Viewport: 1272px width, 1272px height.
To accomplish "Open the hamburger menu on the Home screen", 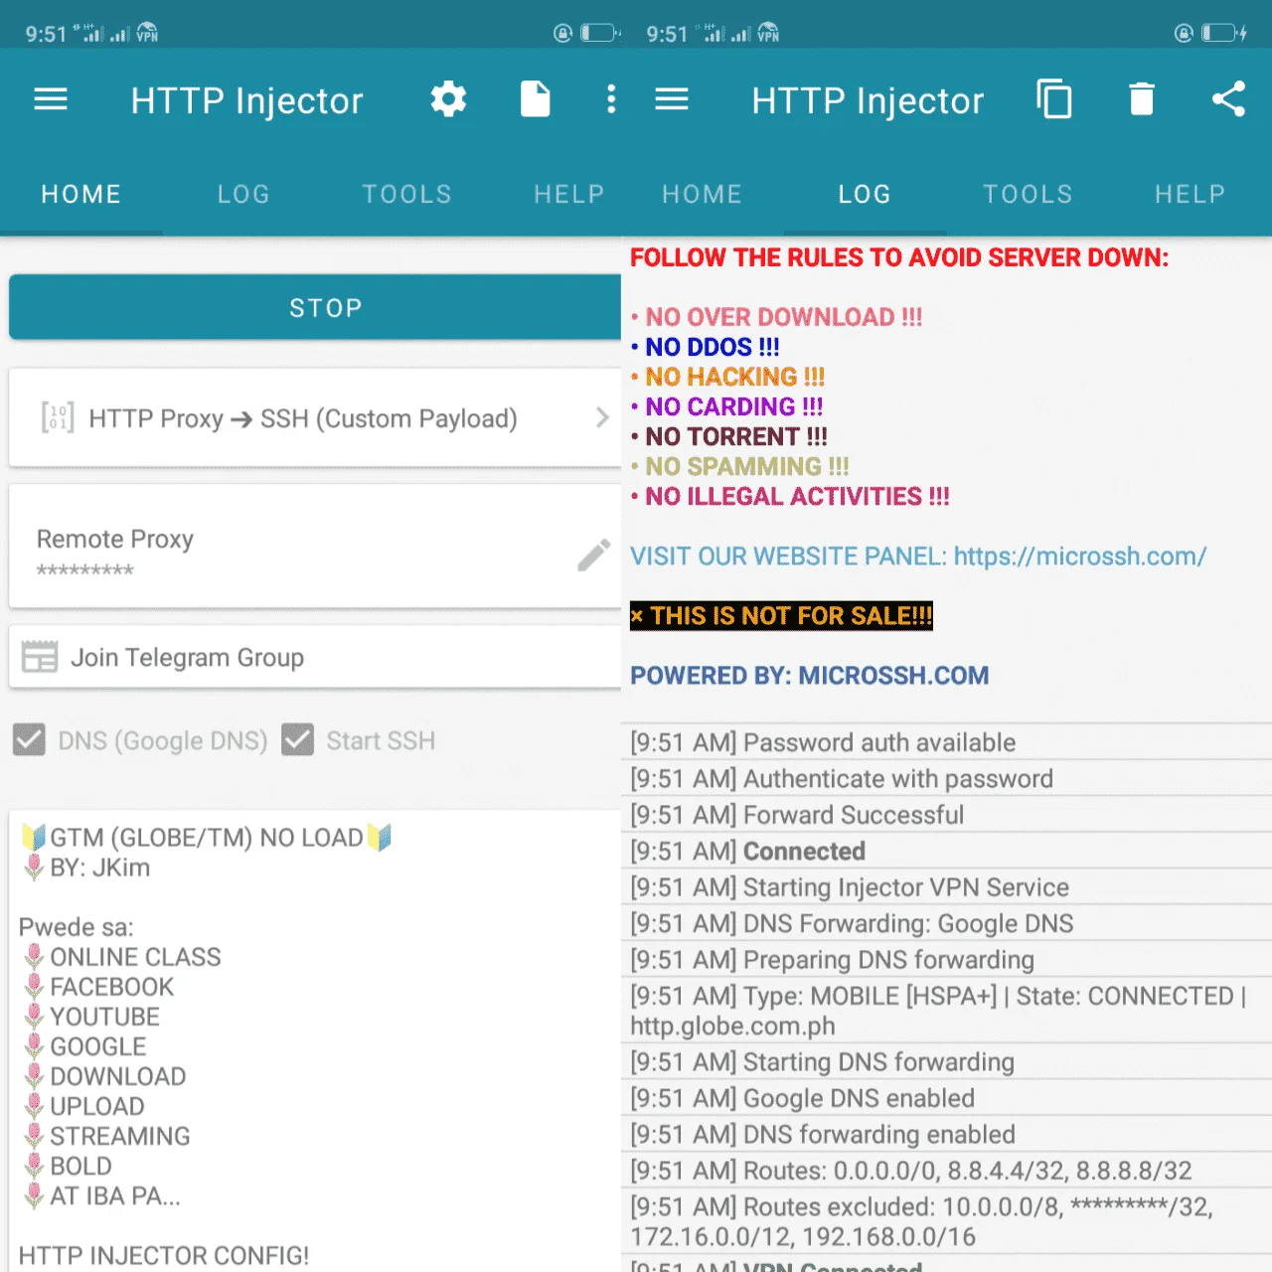I will (51, 99).
